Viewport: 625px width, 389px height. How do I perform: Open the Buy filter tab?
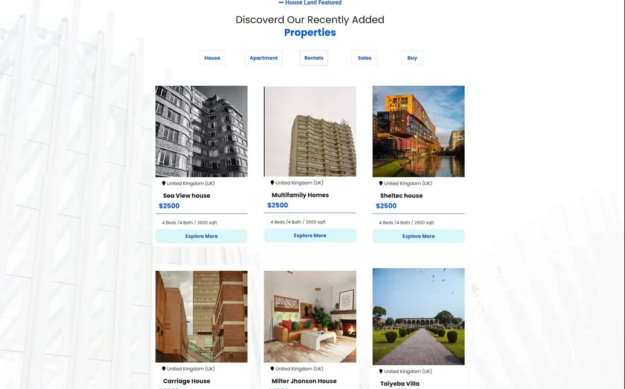412,58
